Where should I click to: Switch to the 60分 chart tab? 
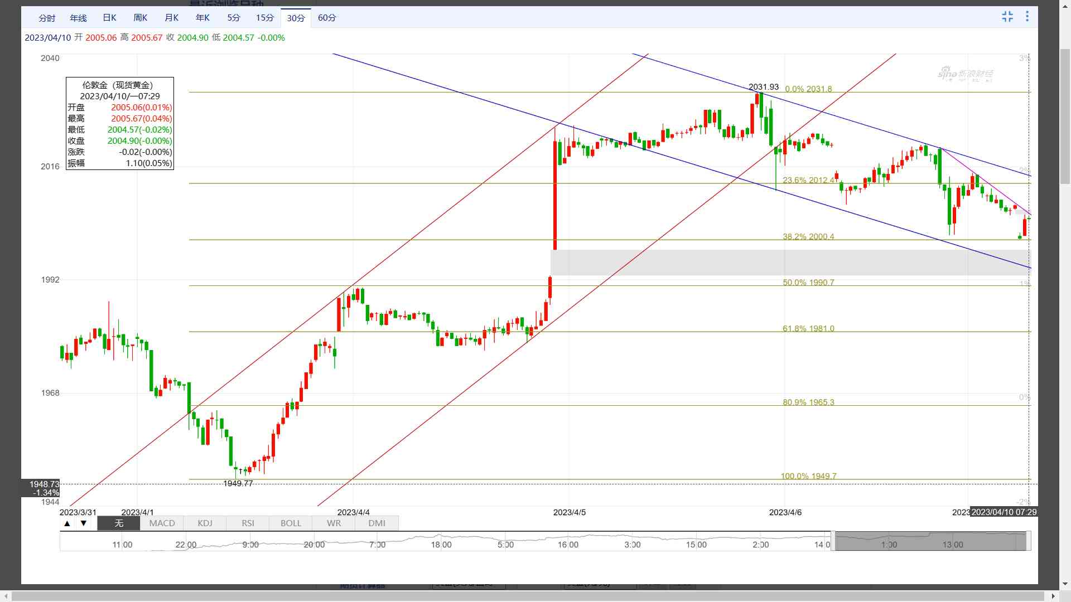pos(327,18)
